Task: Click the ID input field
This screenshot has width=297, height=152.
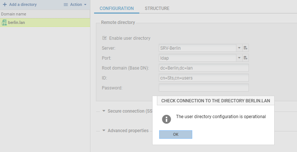Action: click(x=204, y=78)
